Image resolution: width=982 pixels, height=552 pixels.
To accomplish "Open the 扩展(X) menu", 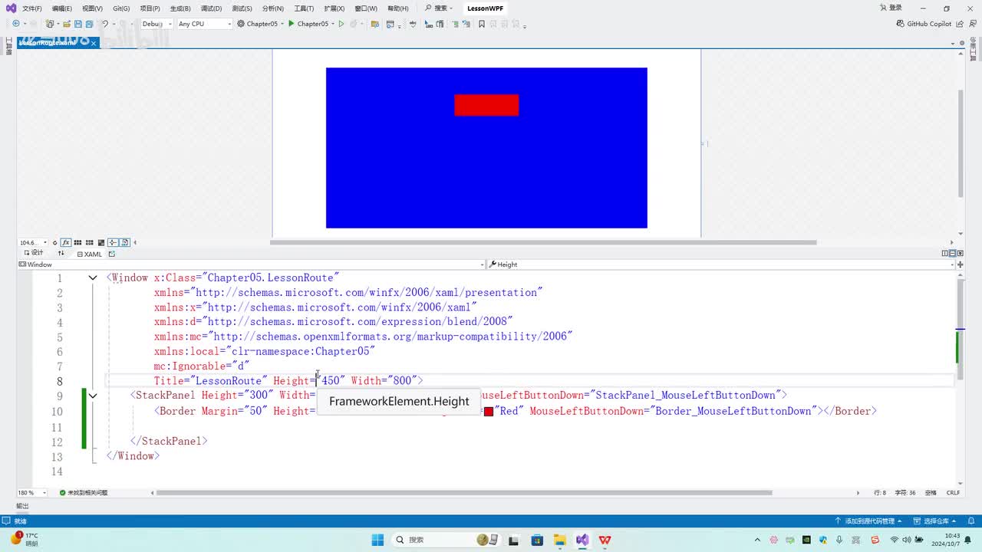I will click(x=334, y=8).
